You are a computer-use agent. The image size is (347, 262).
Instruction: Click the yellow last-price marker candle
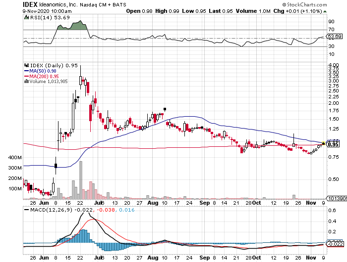(324, 144)
